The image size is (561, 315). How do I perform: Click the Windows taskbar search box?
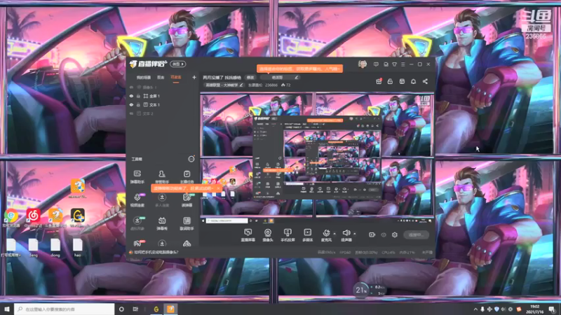65,309
